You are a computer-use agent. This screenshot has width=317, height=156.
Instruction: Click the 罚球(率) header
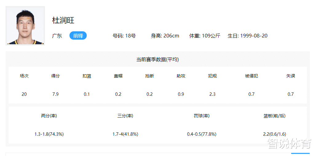tap(202, 116)
